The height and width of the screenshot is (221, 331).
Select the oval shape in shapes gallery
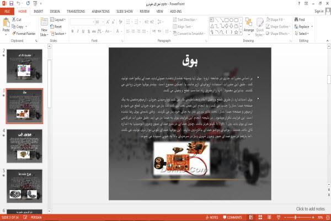coord(231,20)
